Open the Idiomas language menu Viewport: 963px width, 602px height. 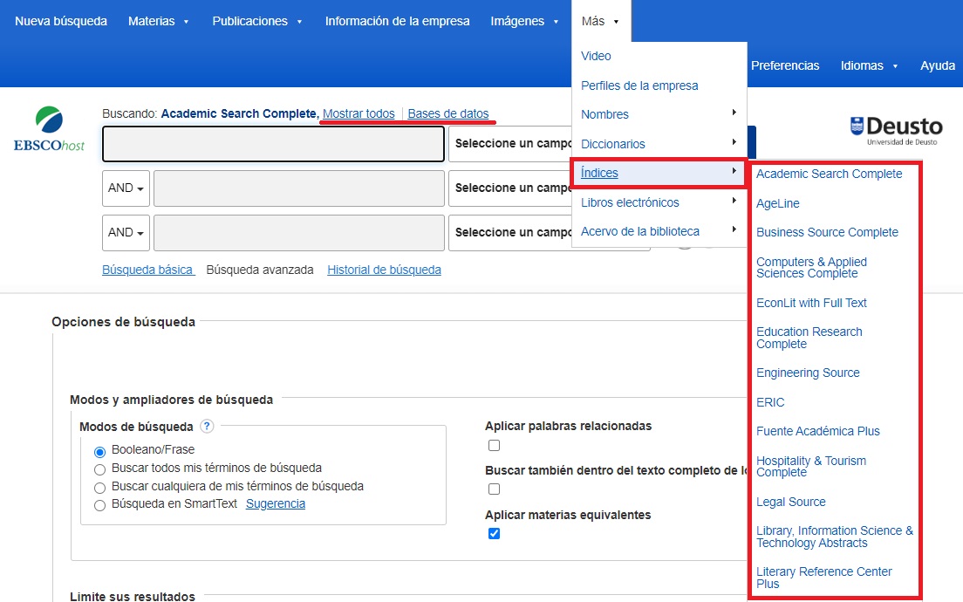pos(869,65)
